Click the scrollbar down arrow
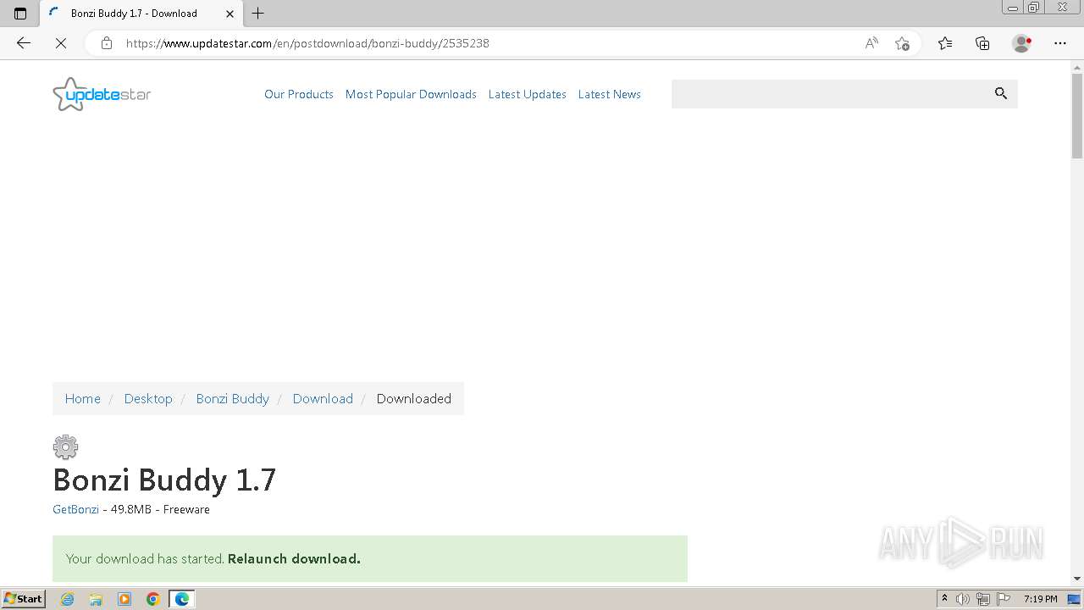This screenshot has width=1084, height=610. [1077, 579]
